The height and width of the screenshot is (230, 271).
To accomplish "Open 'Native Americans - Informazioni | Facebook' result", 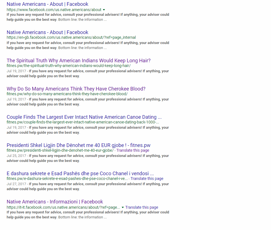I will (x=55, y=202).
